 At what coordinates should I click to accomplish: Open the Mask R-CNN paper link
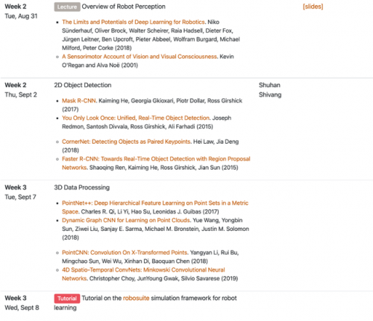(x=79, y=101)
